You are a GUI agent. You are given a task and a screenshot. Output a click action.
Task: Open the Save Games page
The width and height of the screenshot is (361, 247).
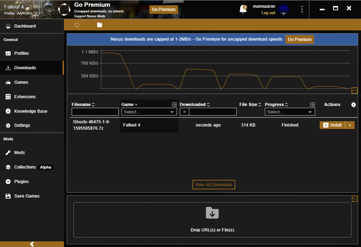tap(32, 196)
